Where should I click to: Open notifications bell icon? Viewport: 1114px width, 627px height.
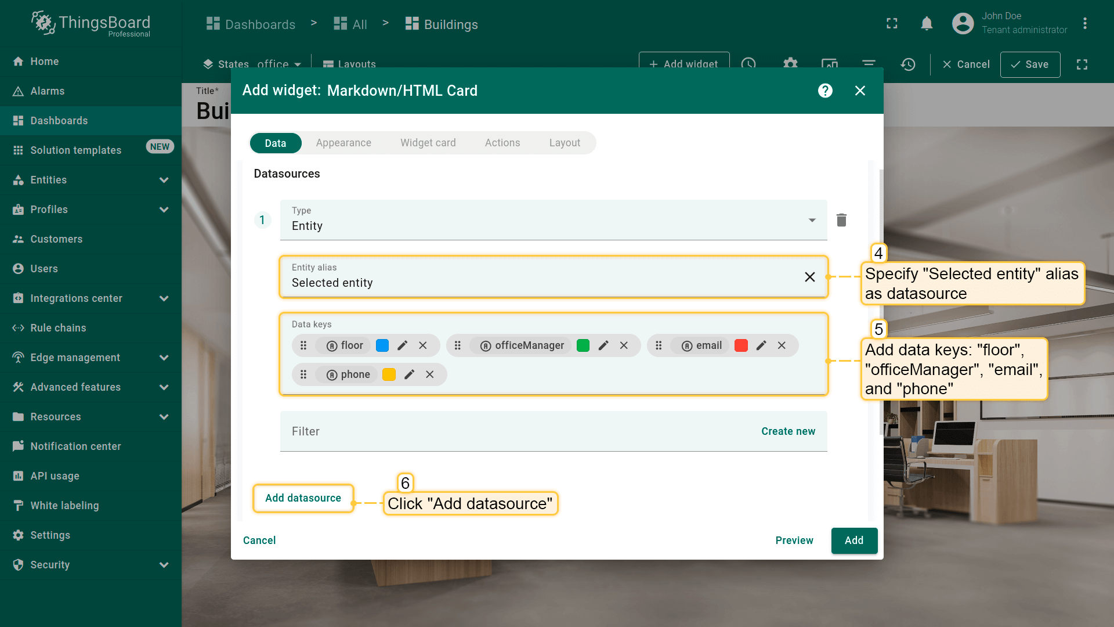[927, 24]
